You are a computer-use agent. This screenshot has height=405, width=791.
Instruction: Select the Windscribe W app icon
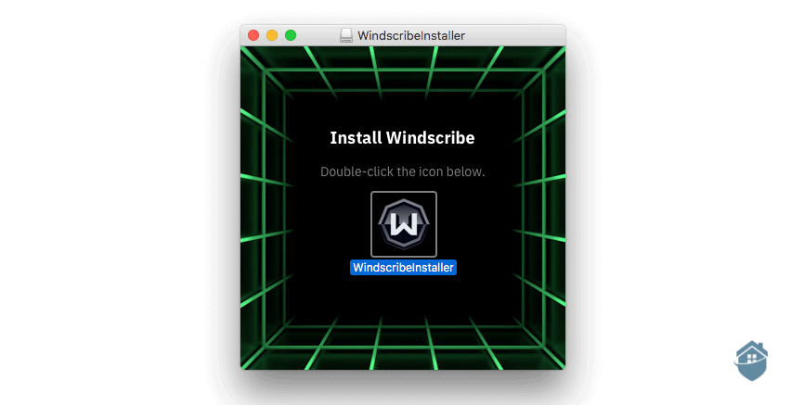point(404,224)
